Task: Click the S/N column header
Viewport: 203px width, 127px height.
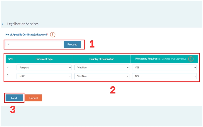Action: tap(10, 59)
